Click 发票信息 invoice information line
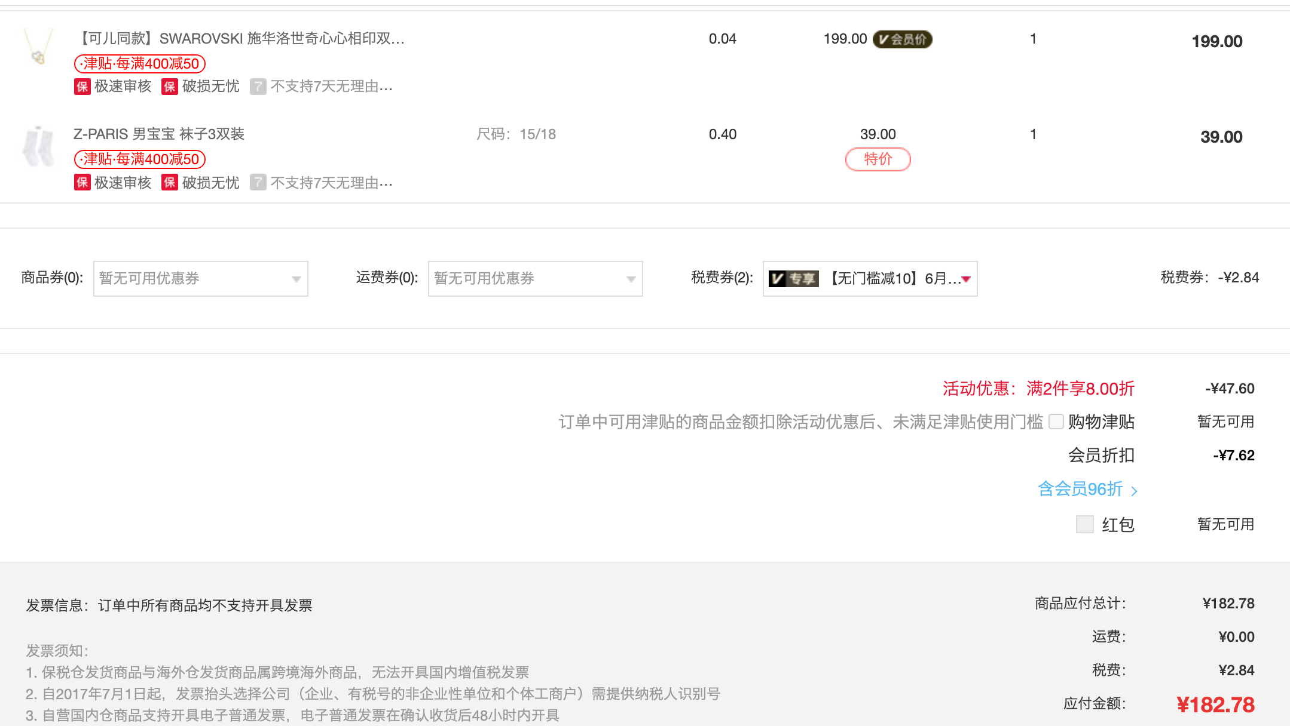The height and width of the screenshot is (726, 1290). tap(169, 605)
